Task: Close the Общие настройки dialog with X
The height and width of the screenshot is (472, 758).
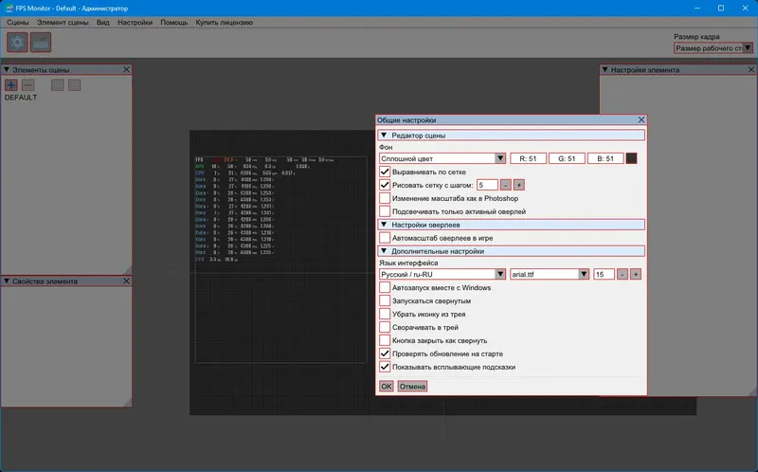Action: (641, 120)
